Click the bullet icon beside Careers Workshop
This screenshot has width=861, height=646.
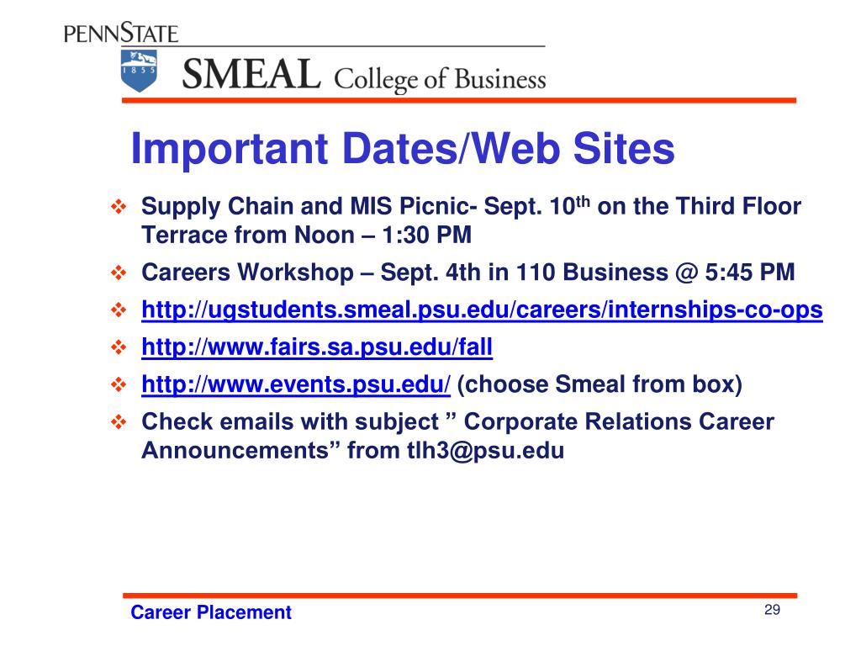coord(119,273)
